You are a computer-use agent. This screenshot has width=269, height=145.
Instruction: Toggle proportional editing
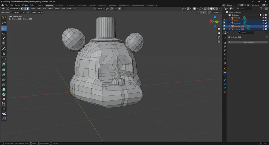120,9
